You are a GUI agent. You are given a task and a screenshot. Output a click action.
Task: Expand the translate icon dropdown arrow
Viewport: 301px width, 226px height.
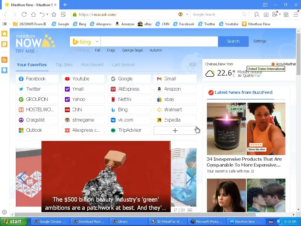(x=280, y=14)
